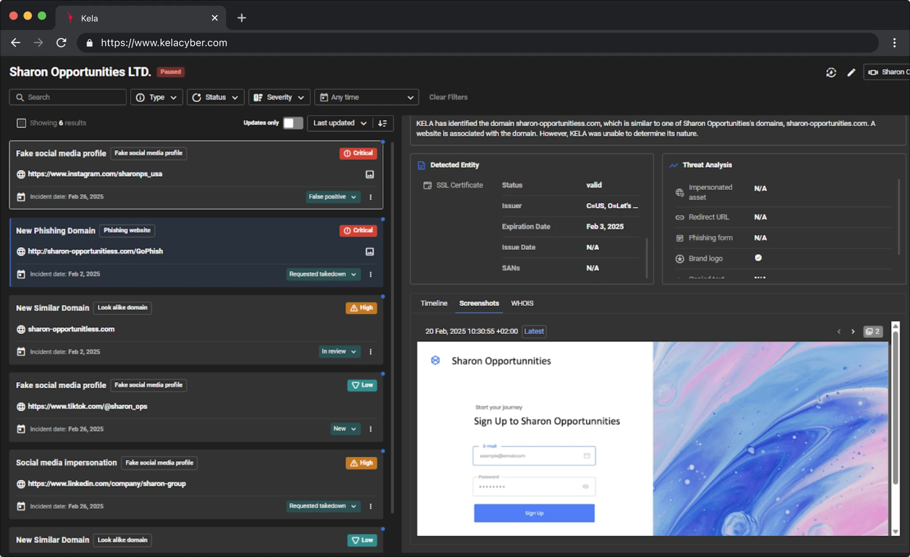Open more options for Instagram profile card
This screenshot has height=557, width=910.
[371, 197]
